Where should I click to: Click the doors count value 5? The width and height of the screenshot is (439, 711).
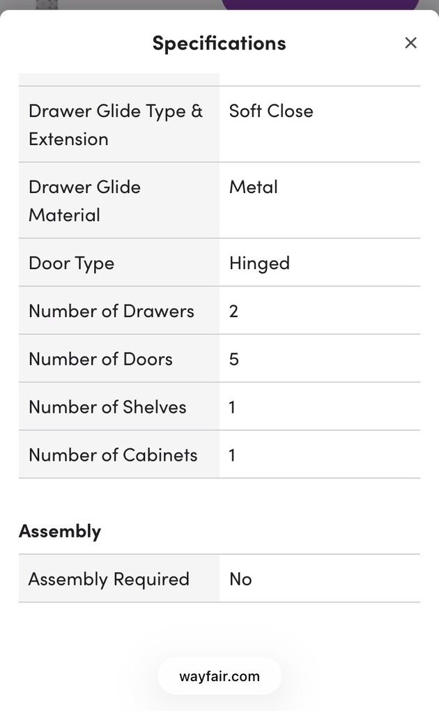(233, 359)
